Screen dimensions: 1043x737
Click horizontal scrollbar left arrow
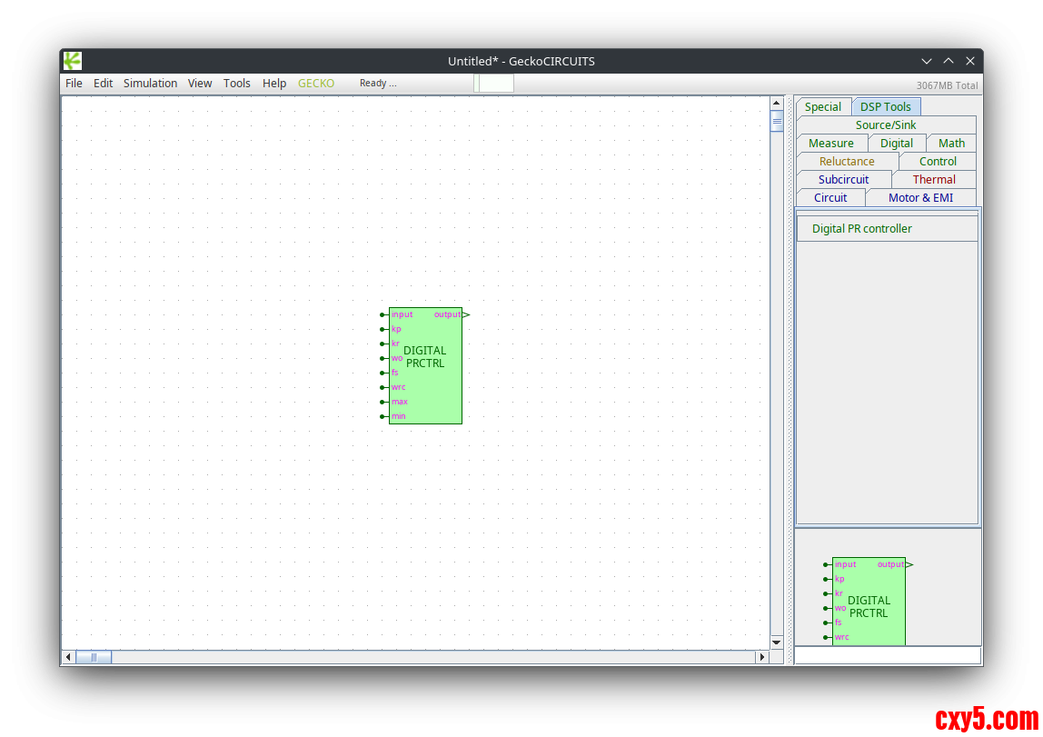point(68,657)
